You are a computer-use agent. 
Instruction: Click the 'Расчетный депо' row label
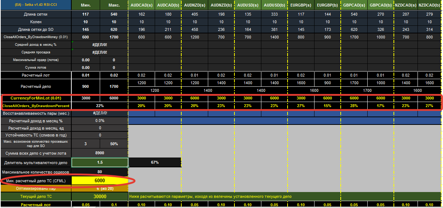[x=36, y=87]
